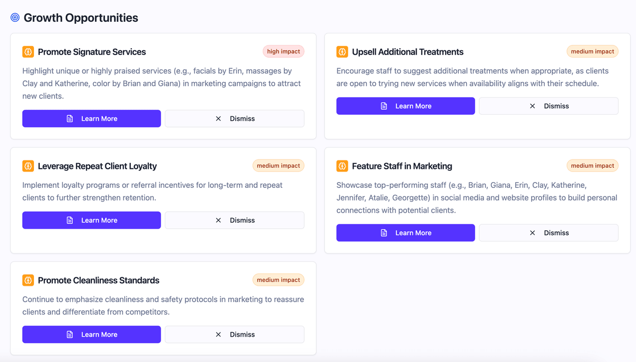Dismiss the Feature Staff in Marketing card
This screenshot has height=362, width=636.
(549, 233)
